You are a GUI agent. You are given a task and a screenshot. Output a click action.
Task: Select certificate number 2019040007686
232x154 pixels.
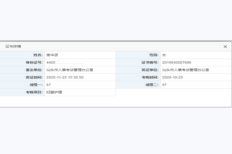(x=177, y=62)
